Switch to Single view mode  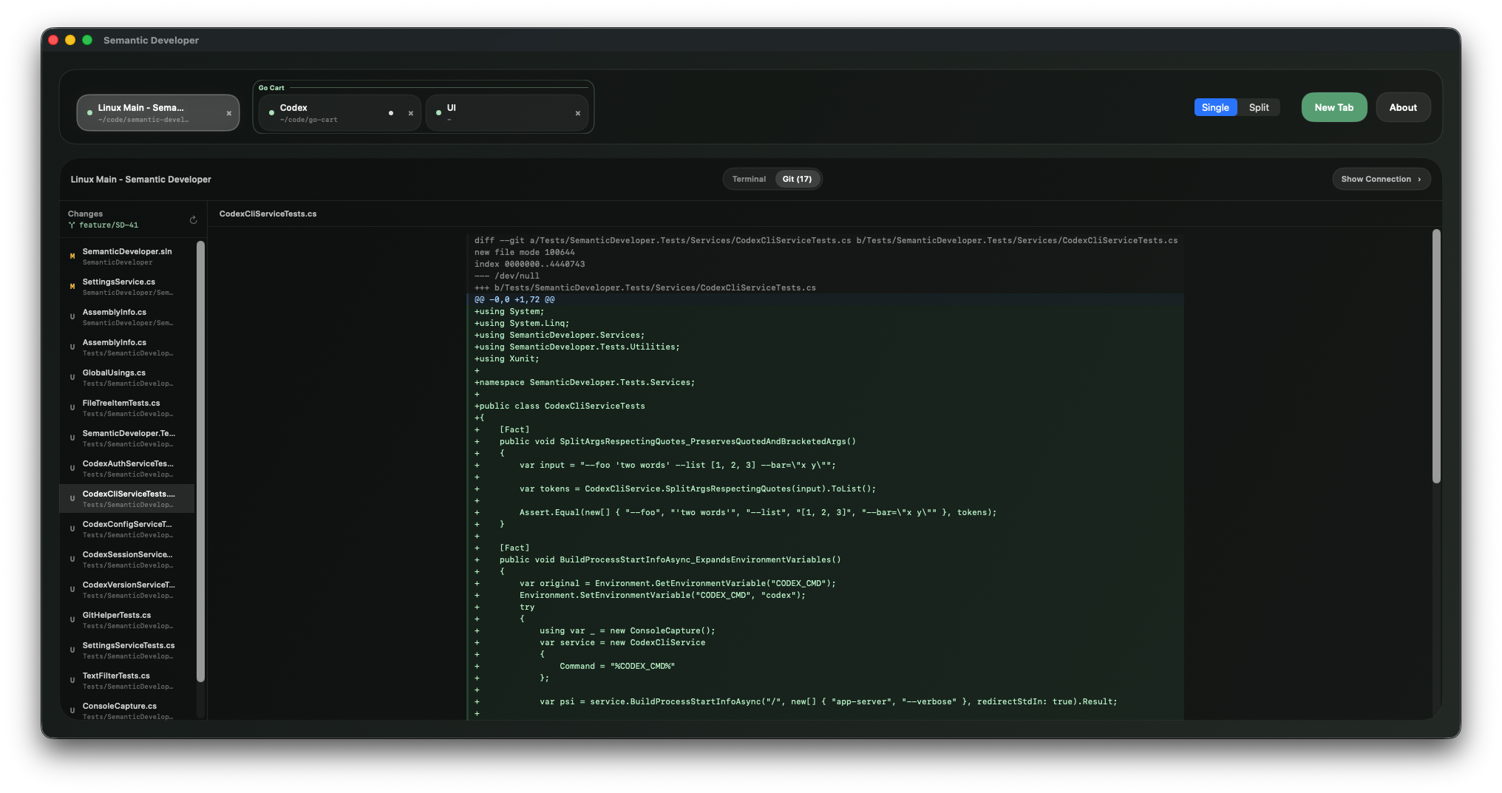[1214, 107]
